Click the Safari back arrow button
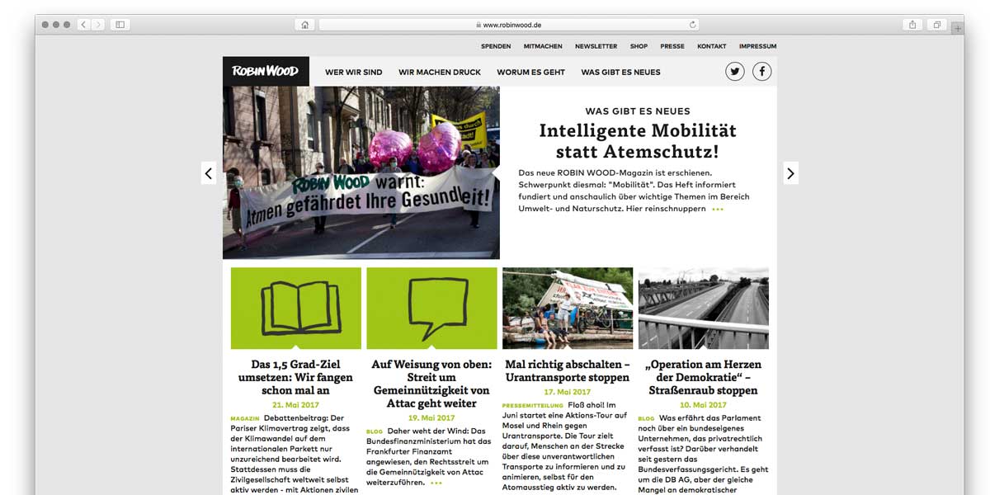 coord(84,25)
